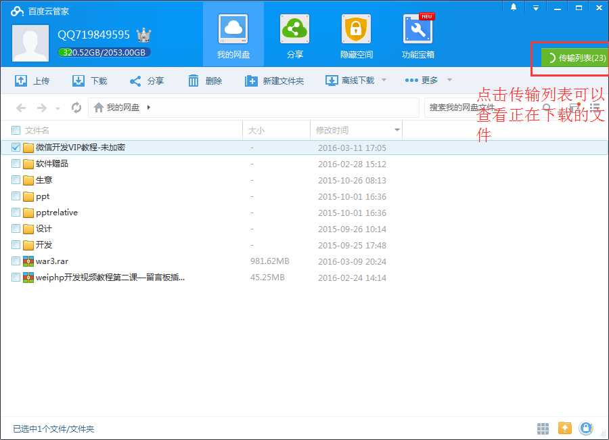Screen dimensions: 609x440
Task: Click the 下载 download button
Action: [x=90, y=81]
